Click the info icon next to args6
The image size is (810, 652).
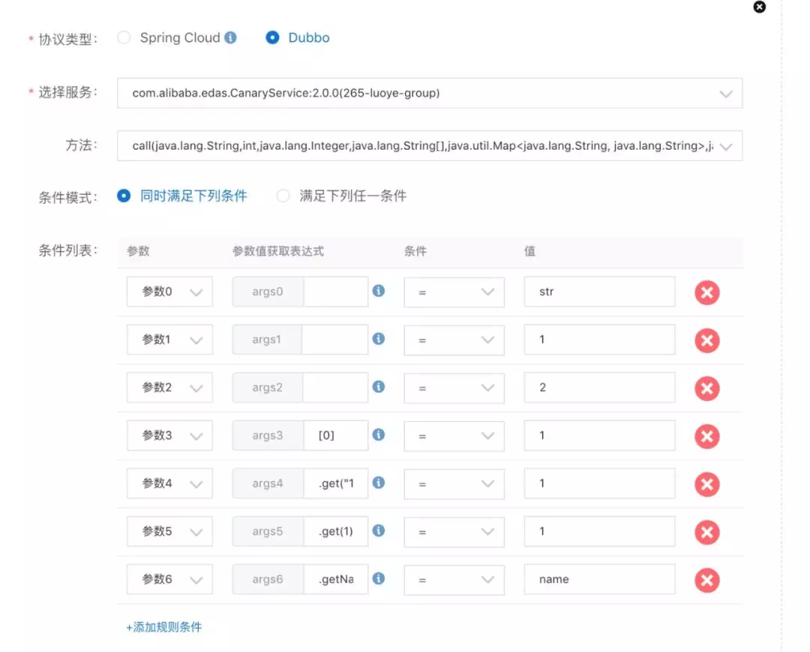[x=379, y=578]
